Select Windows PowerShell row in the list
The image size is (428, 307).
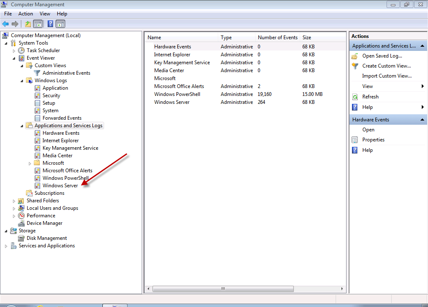177,94
